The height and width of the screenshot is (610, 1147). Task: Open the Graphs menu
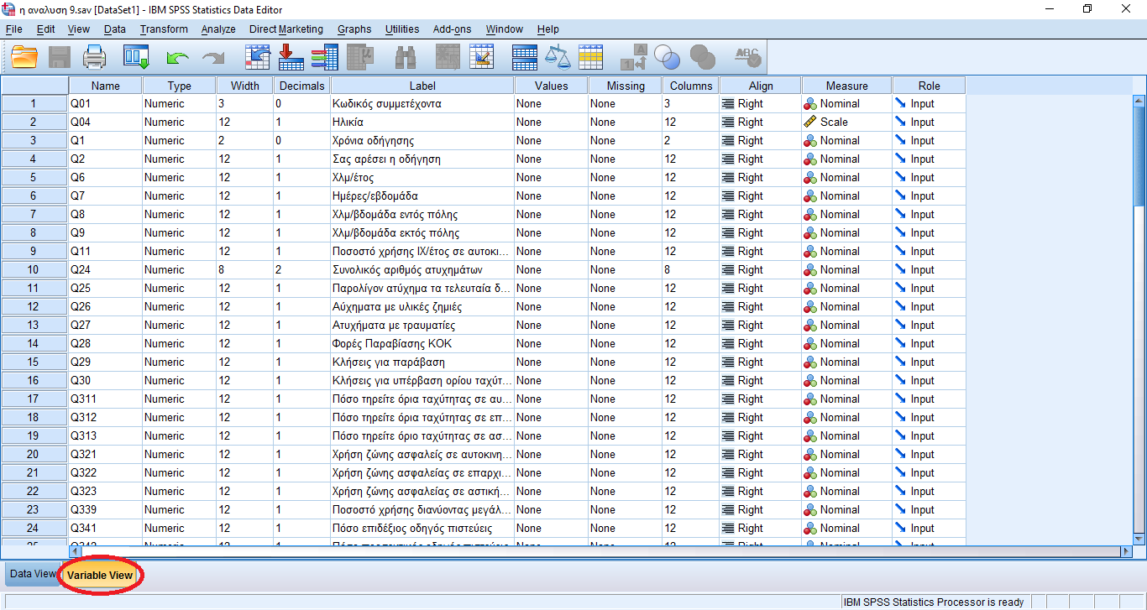coord(354,29)
